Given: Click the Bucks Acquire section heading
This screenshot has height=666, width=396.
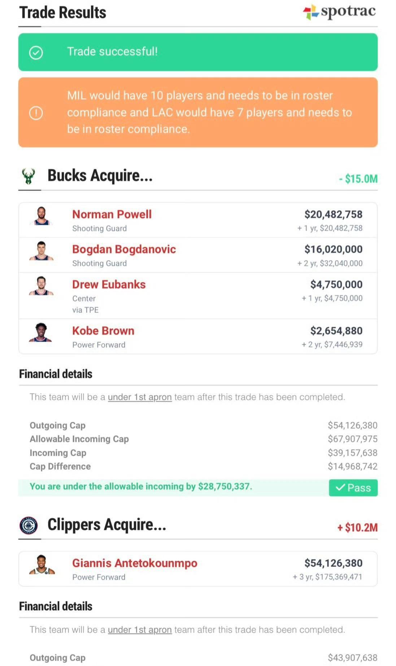Looking at the screenshot, I should pos(100,176).
